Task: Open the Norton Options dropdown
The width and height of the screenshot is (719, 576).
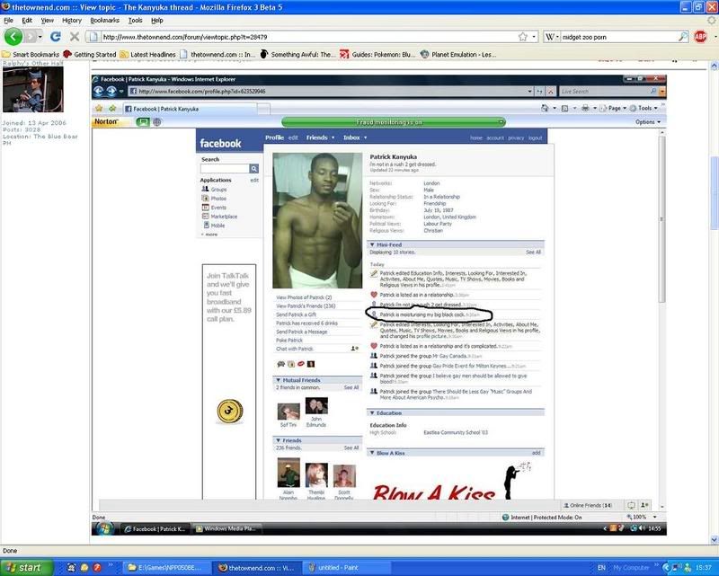Action: [x=648, y=122]
